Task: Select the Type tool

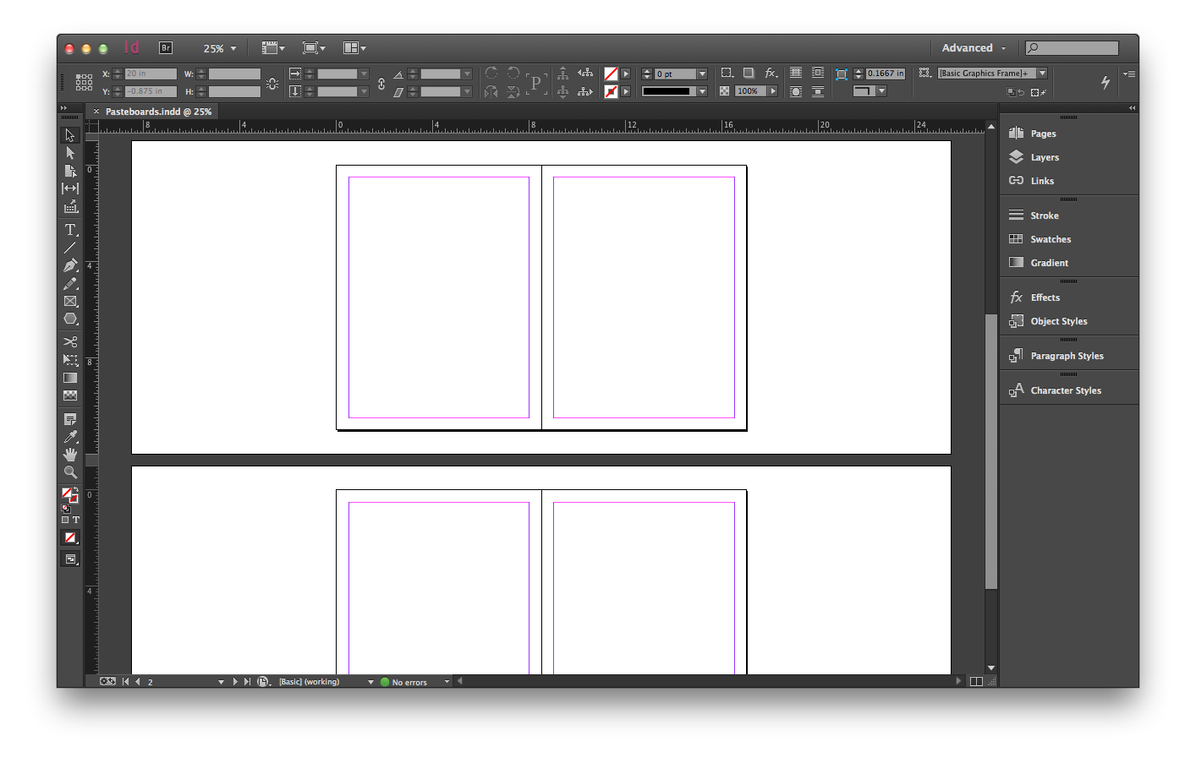Action: 70,230
